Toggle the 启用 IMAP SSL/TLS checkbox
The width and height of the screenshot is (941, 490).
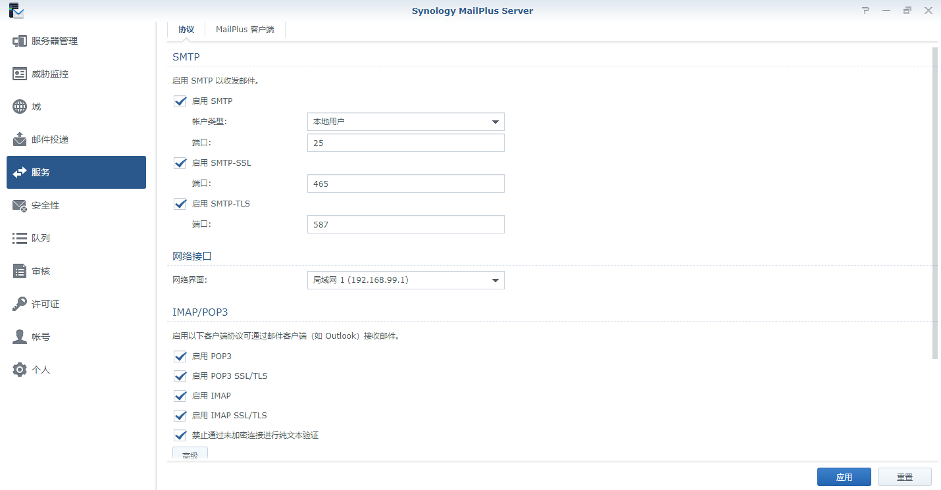tap(180, 416)
